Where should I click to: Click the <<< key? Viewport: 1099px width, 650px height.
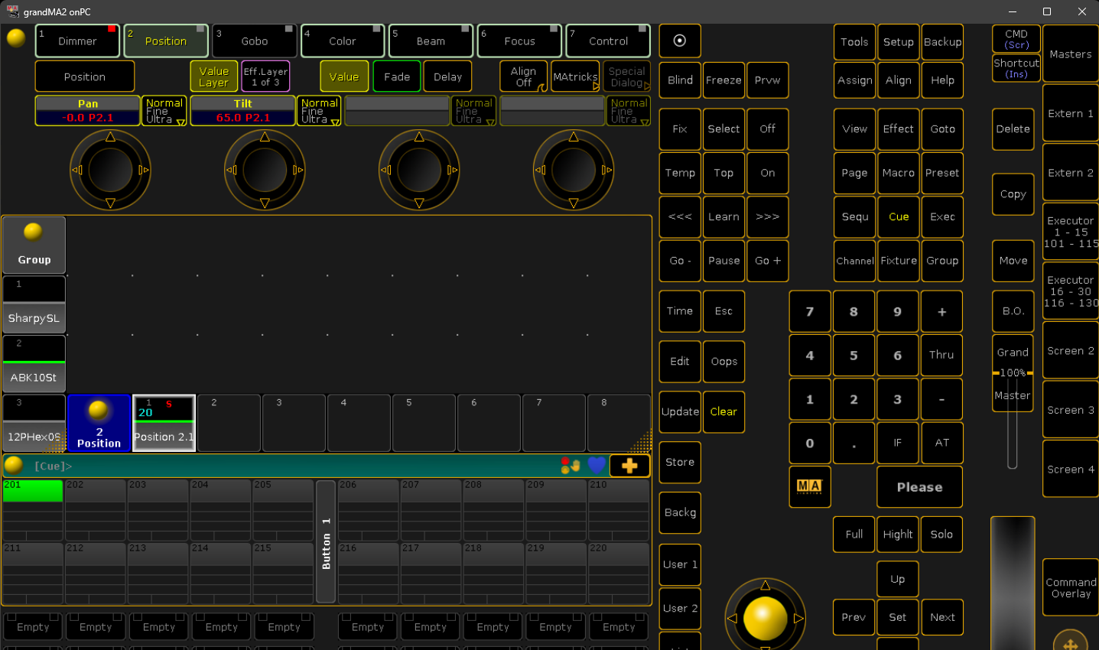coord(680,216)
